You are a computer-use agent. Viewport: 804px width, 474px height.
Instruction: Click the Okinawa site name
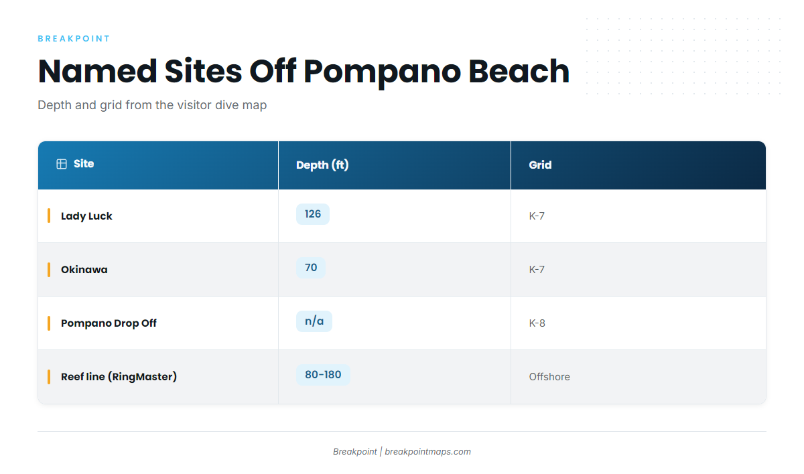click(x=84, y=270)
